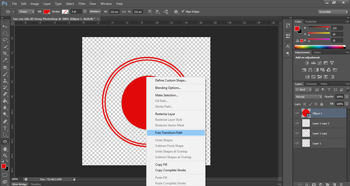Toggle the Align Edges checkbox
This screenshot has width=350, height=186.
point(183,11)
